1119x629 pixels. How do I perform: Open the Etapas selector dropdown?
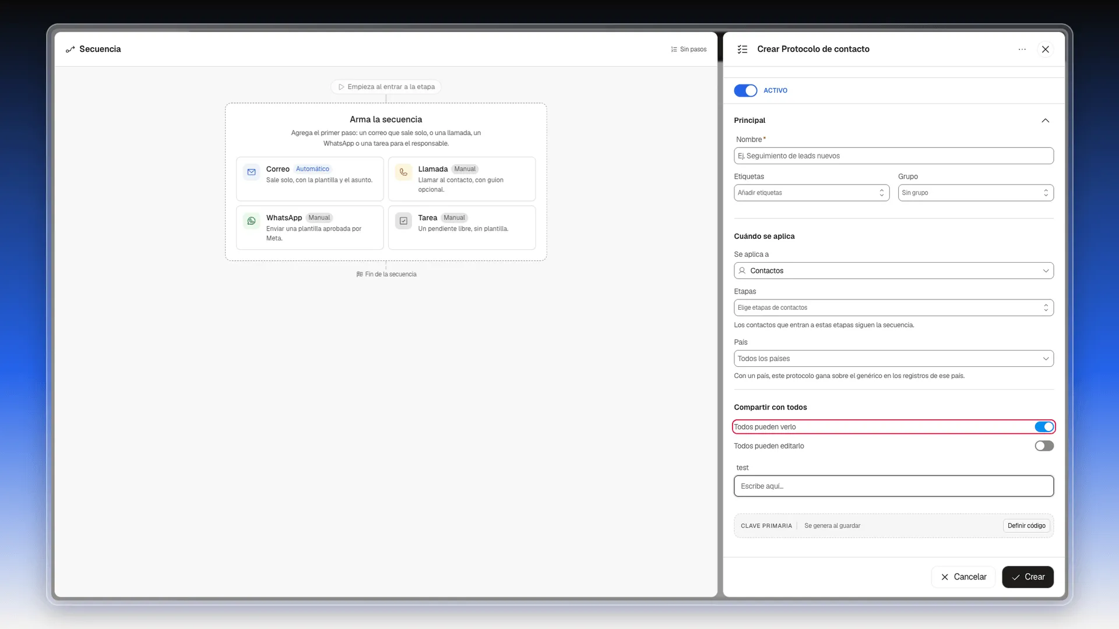pyautogui.click(x=893, y=308)
